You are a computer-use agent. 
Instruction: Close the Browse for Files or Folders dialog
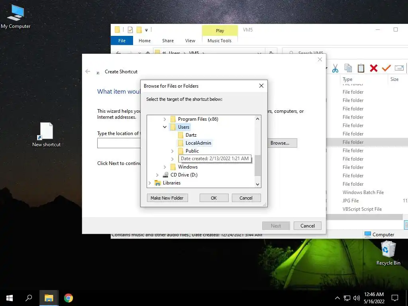pyautogui.click(x=261, y=86)
